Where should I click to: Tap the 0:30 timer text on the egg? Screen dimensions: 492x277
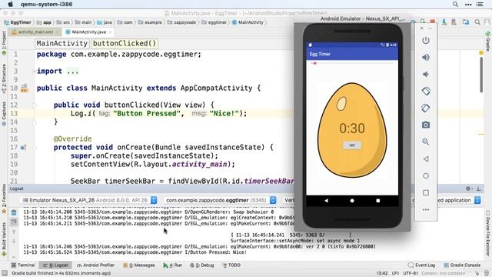tap(352, 128)
